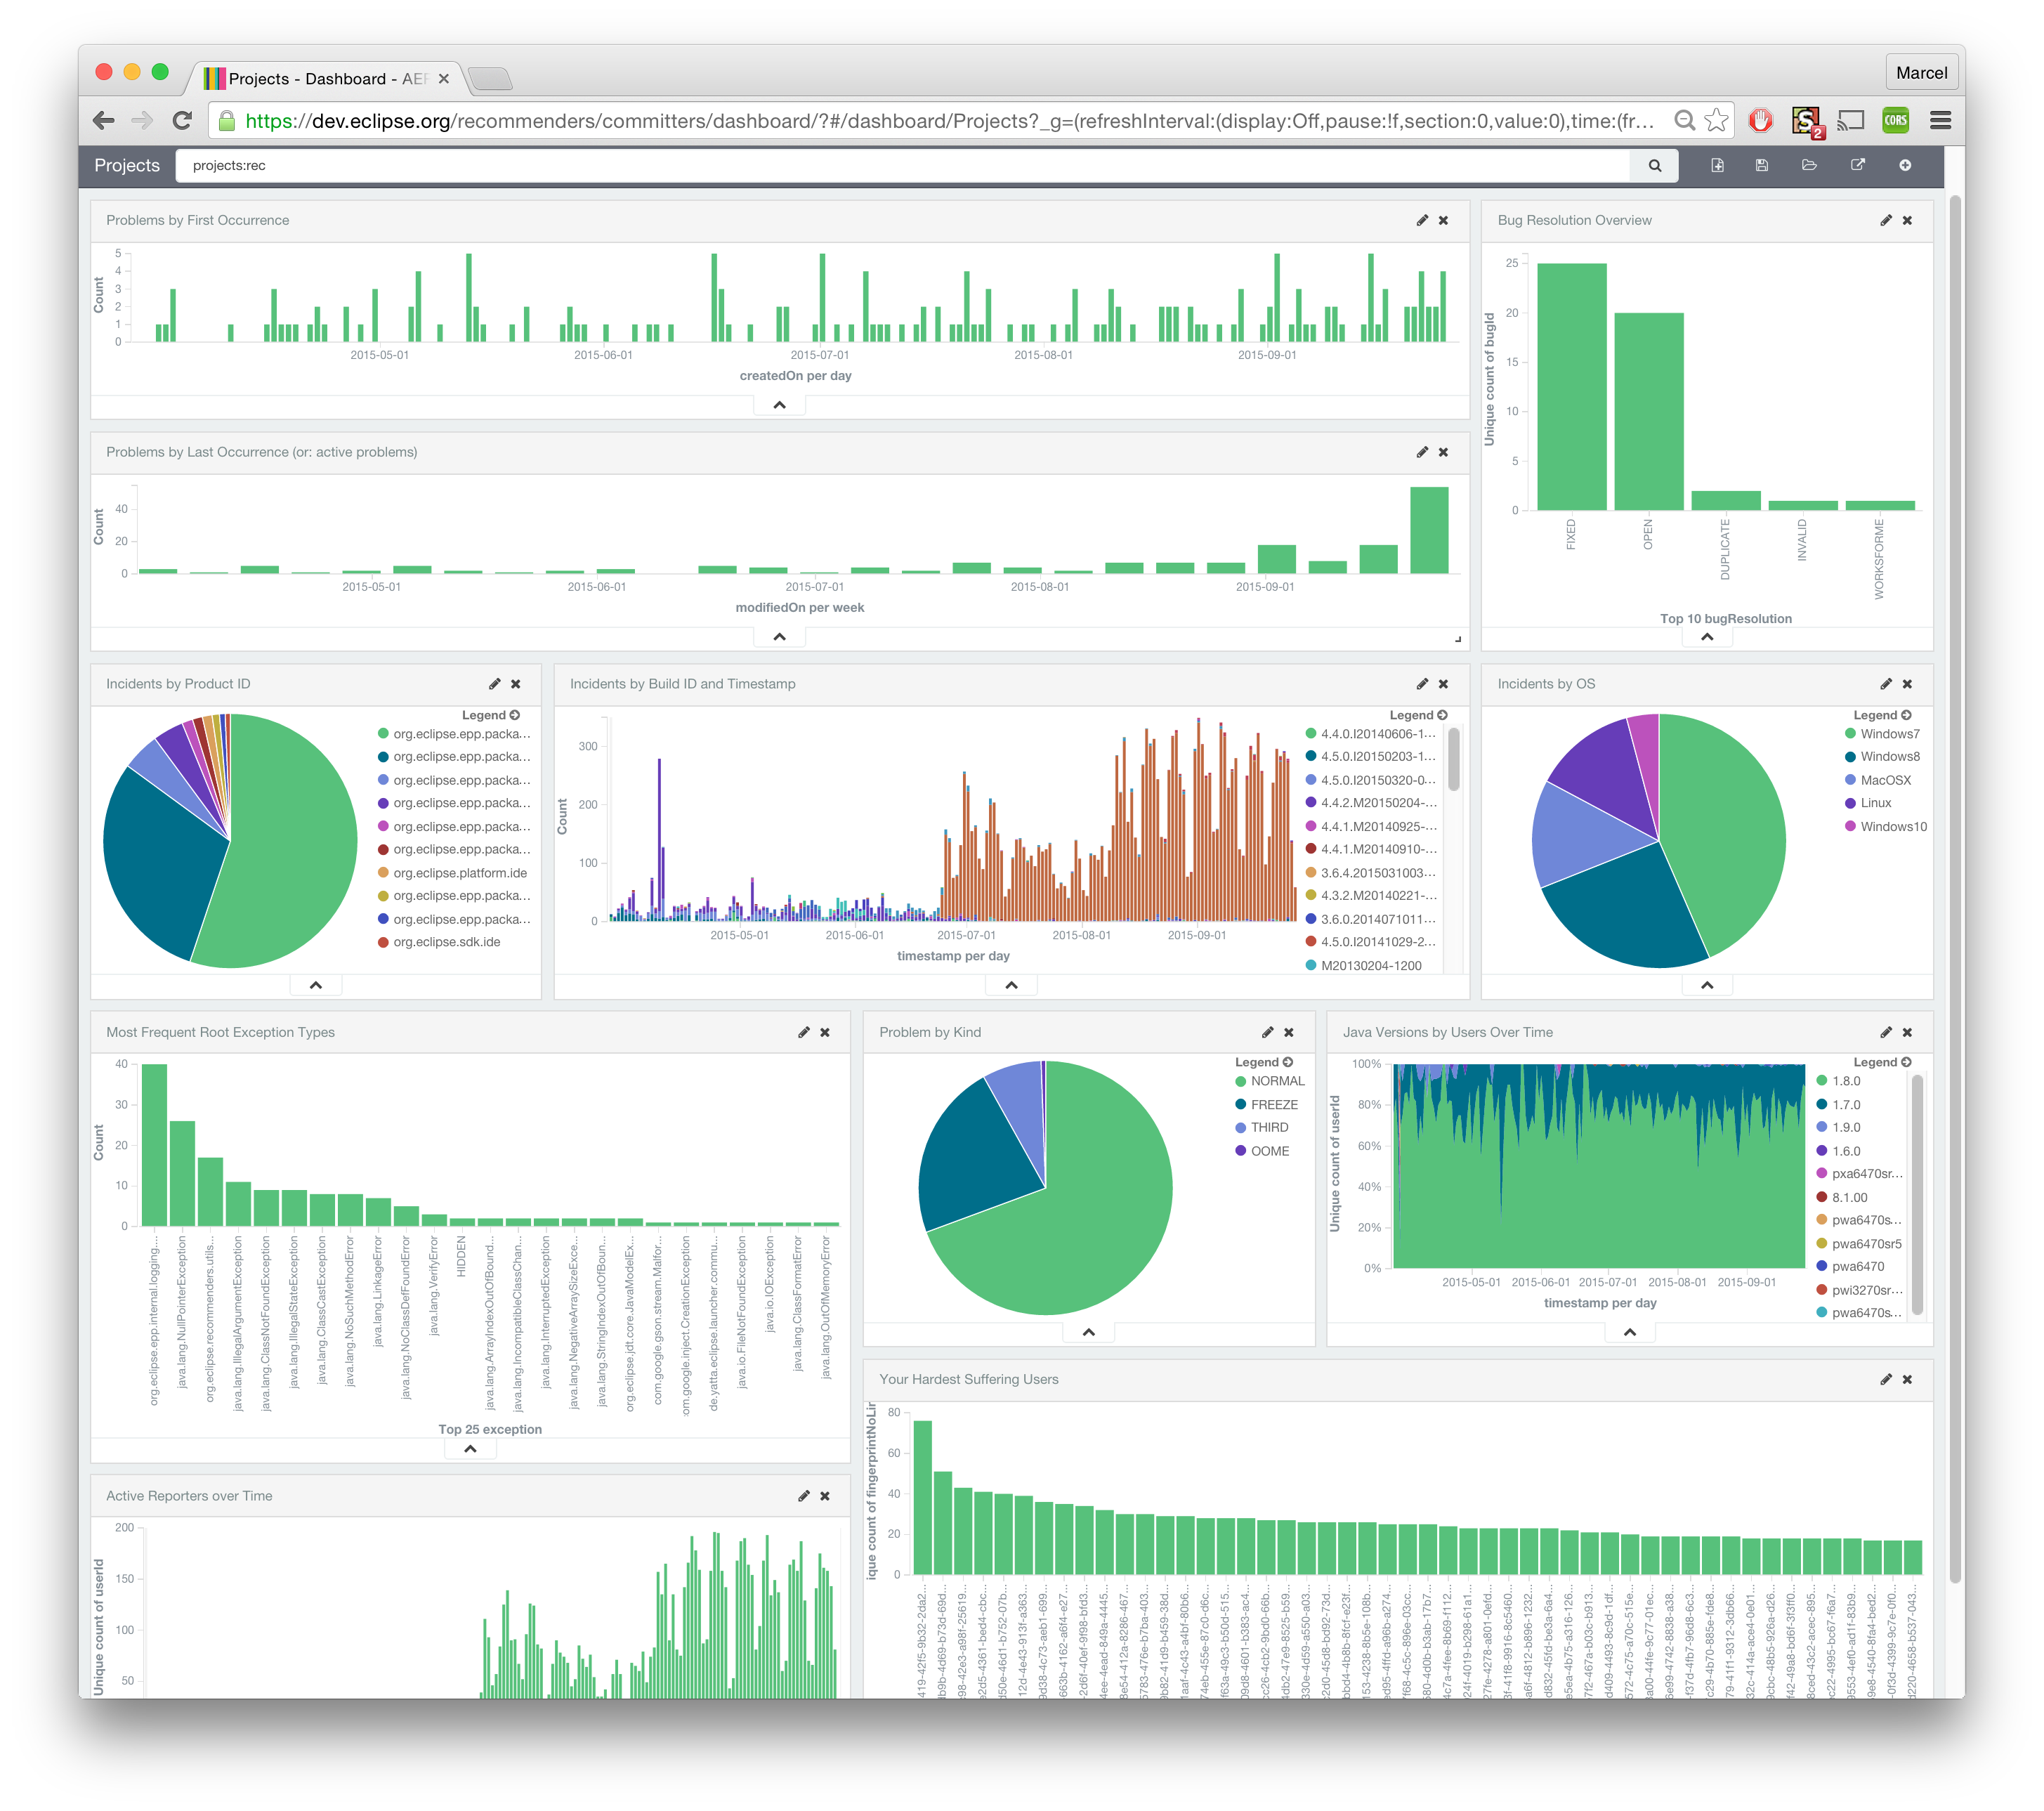Expand the chevron under Bug Resolution Overview

(1707, 637)
